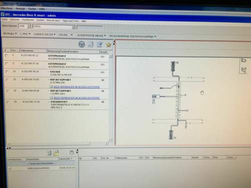
Task: Expand the ELEKTRISCHE ANLAGE group dropdown
Action: pos(91,36)
